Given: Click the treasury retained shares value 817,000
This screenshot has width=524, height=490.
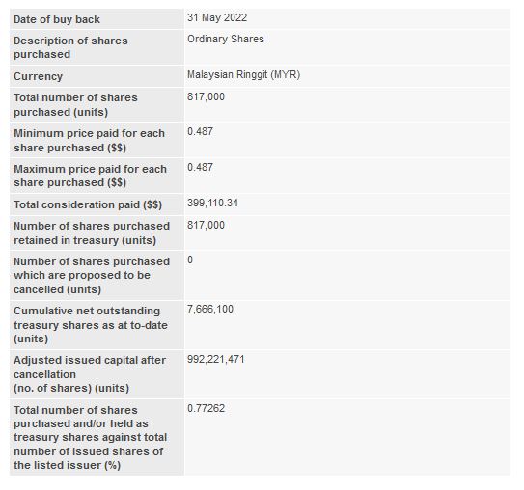Looking at the screenshot, I should point(206,225).
